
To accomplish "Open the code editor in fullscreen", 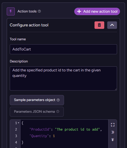I will [x=113, y=125].
